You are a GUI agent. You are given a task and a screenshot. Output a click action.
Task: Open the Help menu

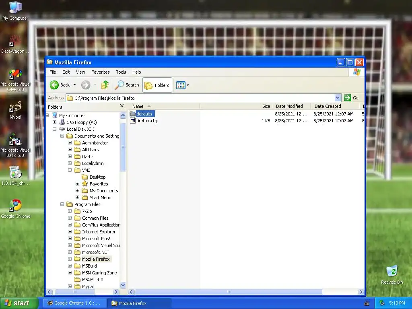click(x=137, y=72)
